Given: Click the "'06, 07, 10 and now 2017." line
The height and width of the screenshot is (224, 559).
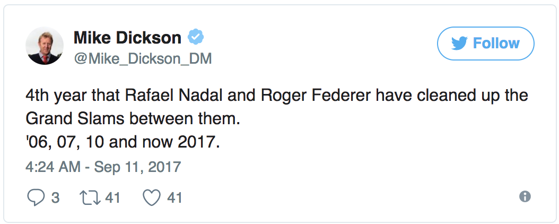Looking at the screenshot, I should coord(122,143).
